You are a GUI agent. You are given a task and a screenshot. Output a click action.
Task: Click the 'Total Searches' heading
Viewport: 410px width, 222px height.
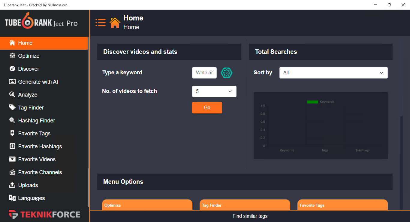click(276, 52)
